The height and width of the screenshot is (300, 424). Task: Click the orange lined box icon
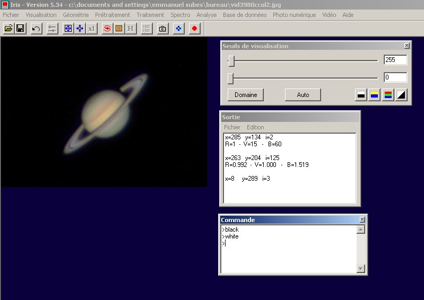pos(119,28)
